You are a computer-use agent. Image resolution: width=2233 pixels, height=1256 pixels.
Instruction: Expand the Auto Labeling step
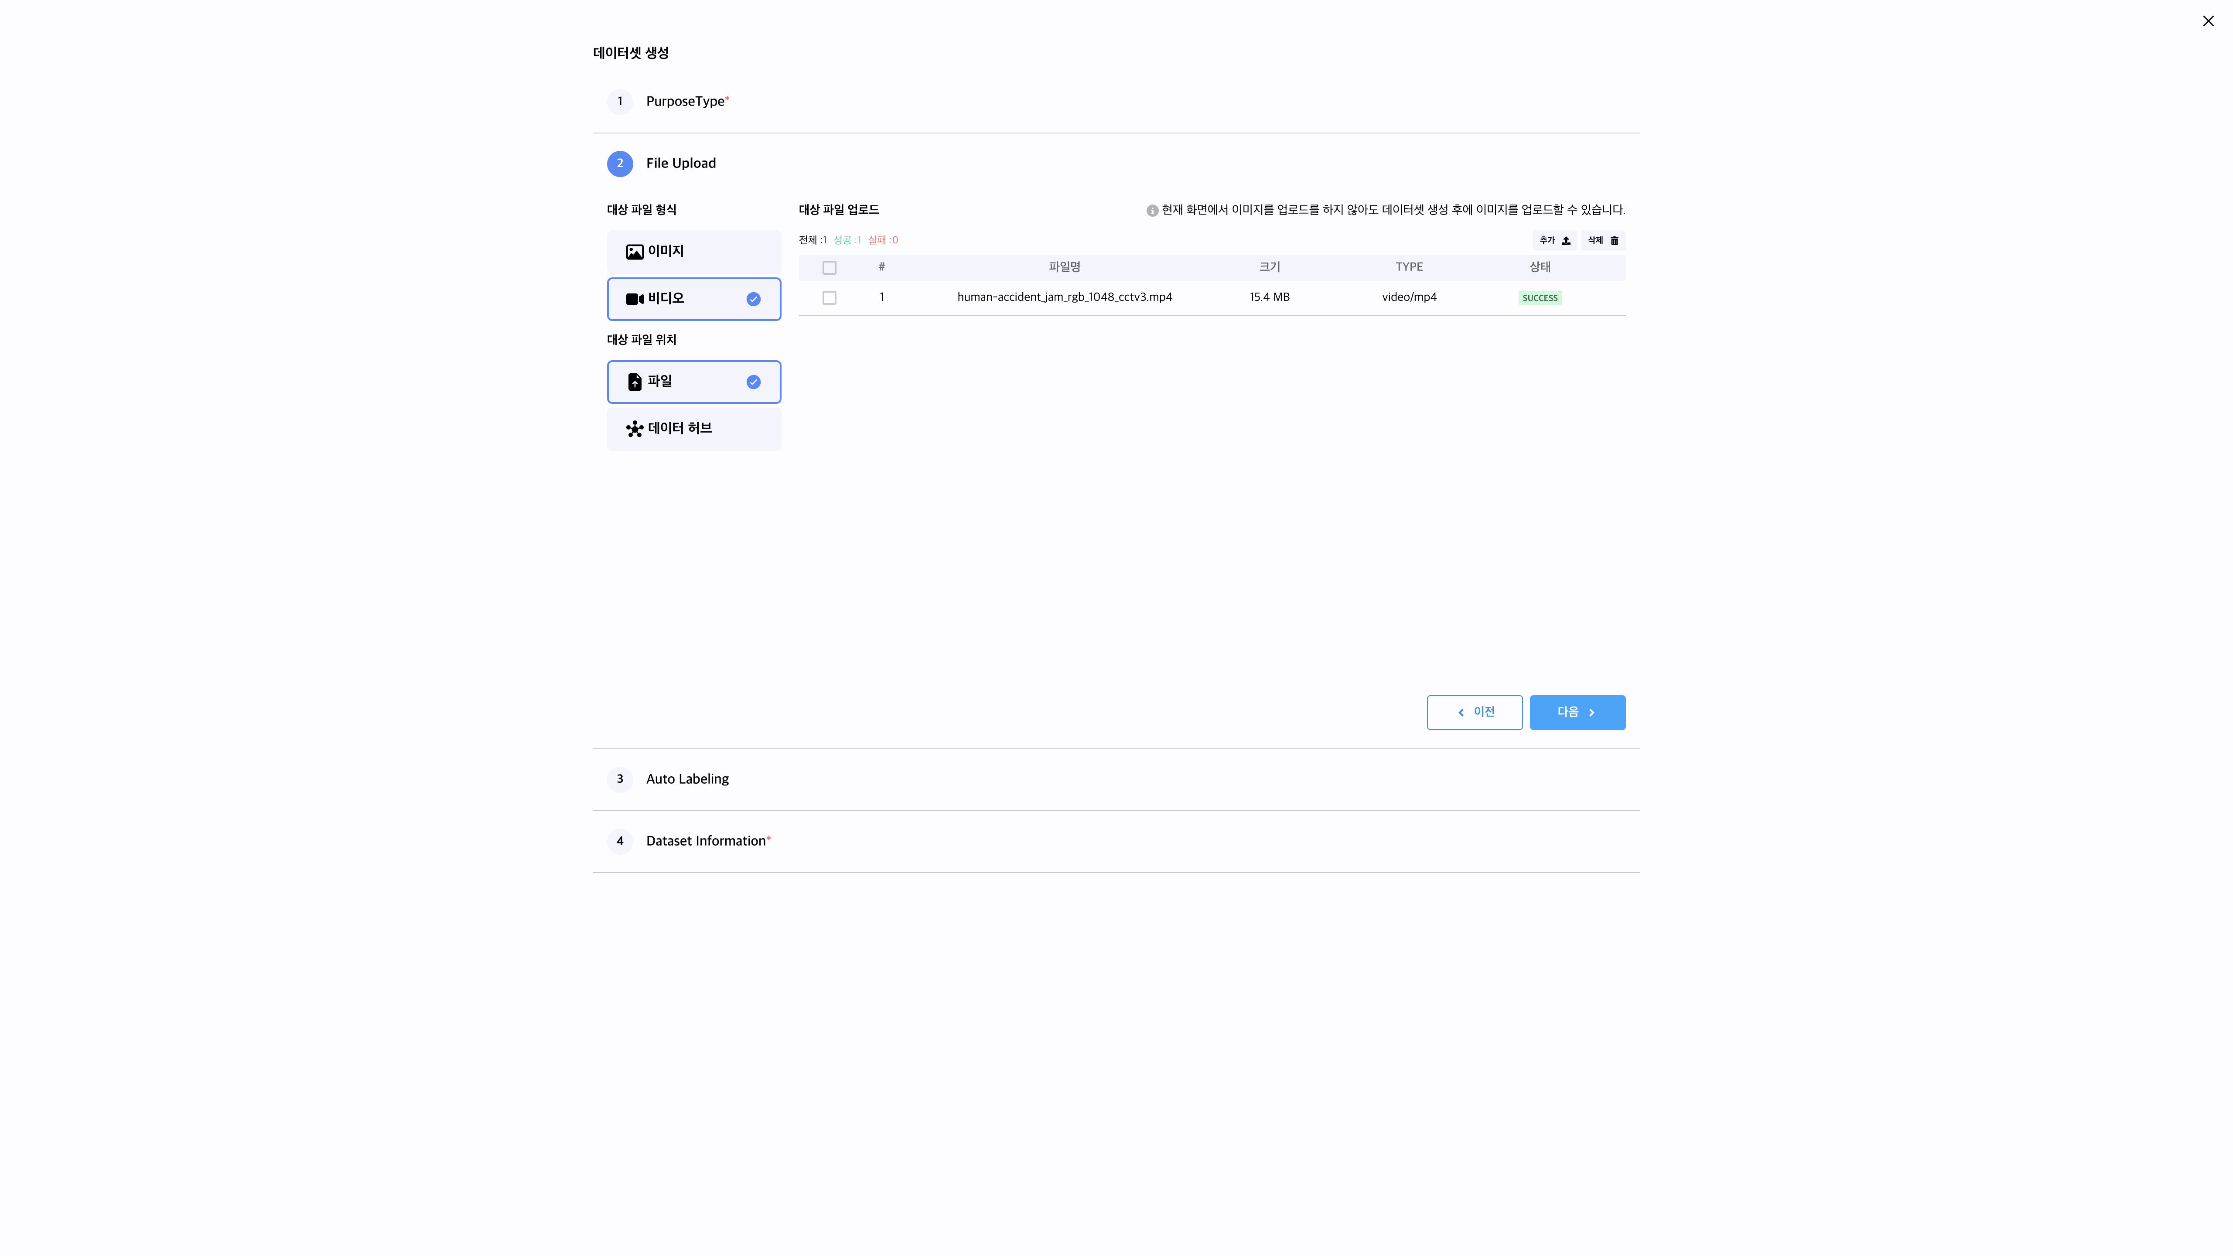[686, 779]
